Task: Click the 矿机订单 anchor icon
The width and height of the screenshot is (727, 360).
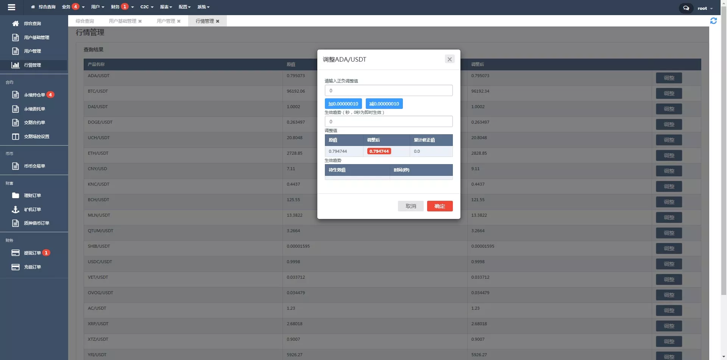Action: point(16,209)
